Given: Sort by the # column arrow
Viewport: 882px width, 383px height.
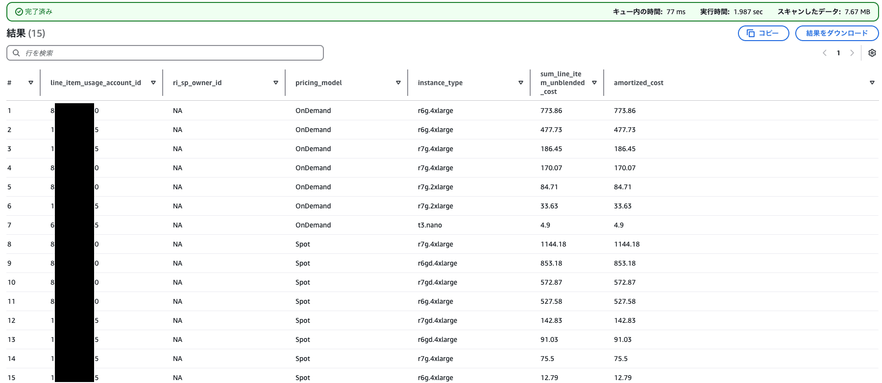Looking at the screenshot, I should (31, 83).
